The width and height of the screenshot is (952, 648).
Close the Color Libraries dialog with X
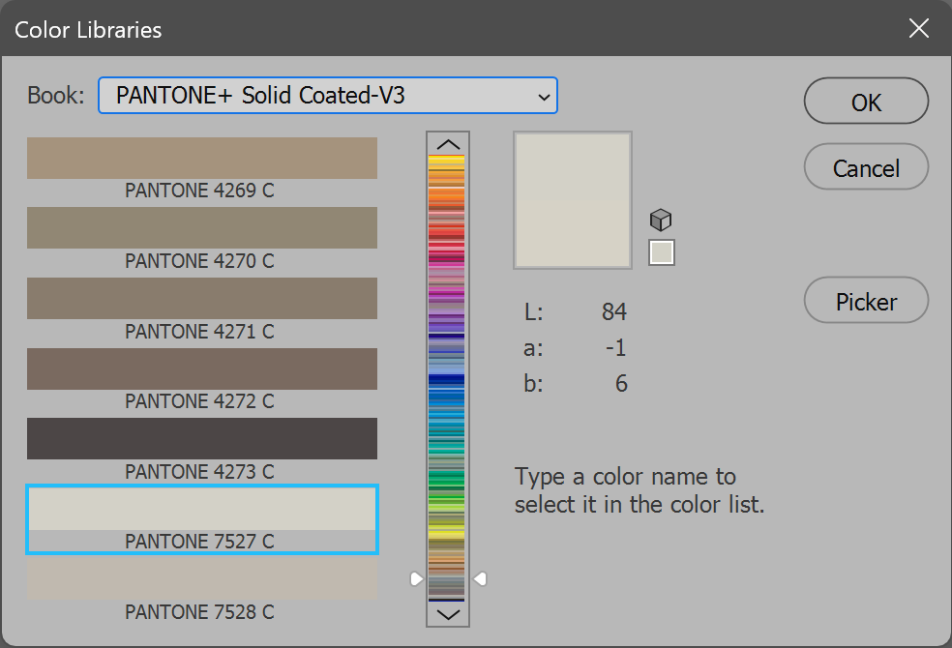coord(918,29)
